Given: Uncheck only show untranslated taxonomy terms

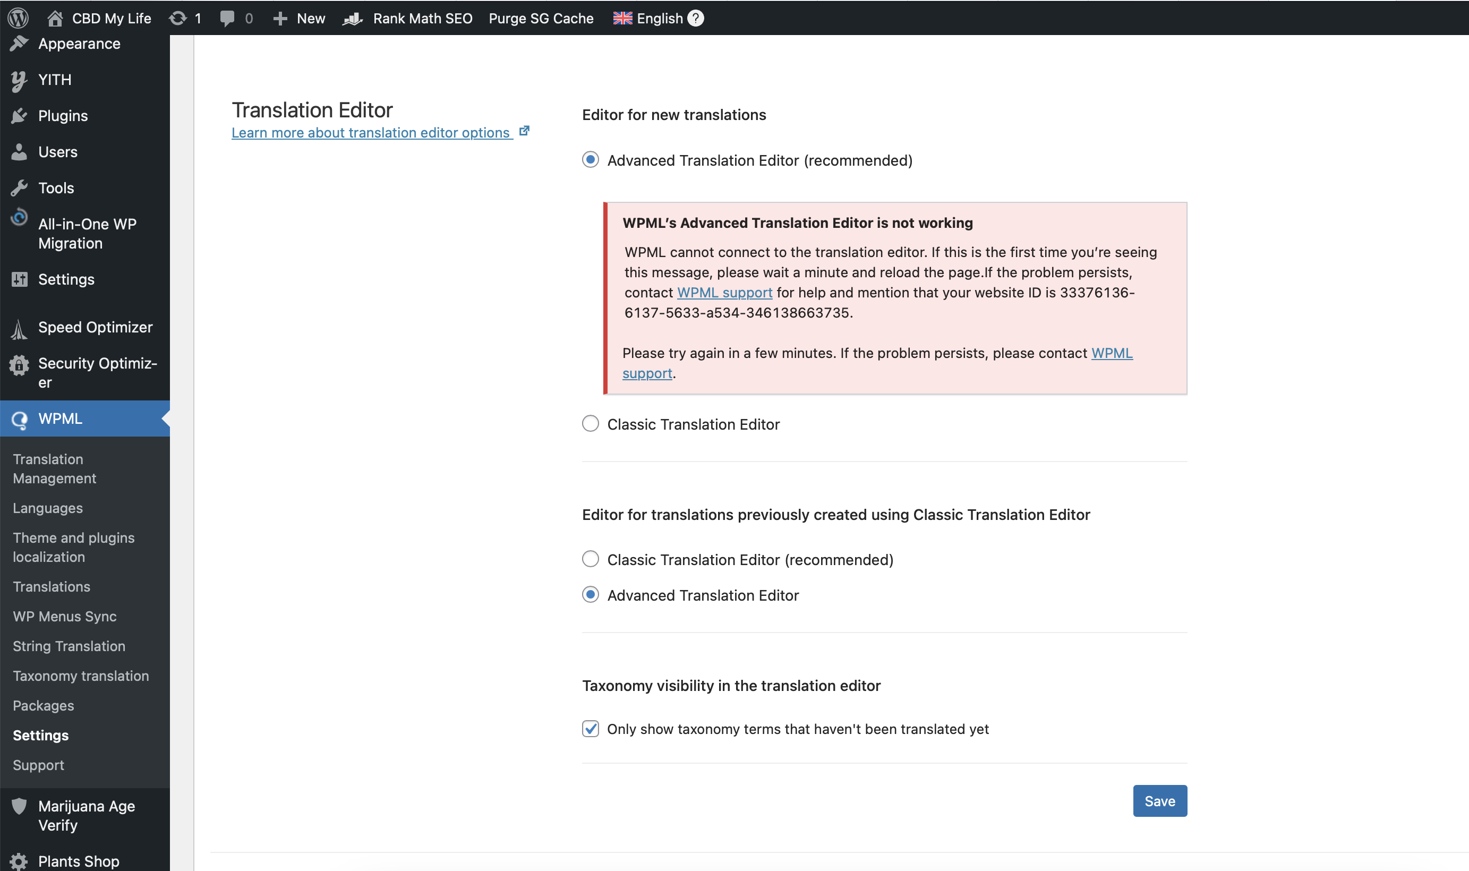Looking at the screenshot, I should (x=591, y=729).
